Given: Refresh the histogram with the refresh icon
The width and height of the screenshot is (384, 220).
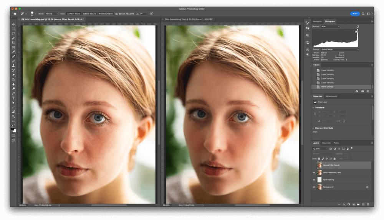Looking at the screenshot, I should pos(358,26).
